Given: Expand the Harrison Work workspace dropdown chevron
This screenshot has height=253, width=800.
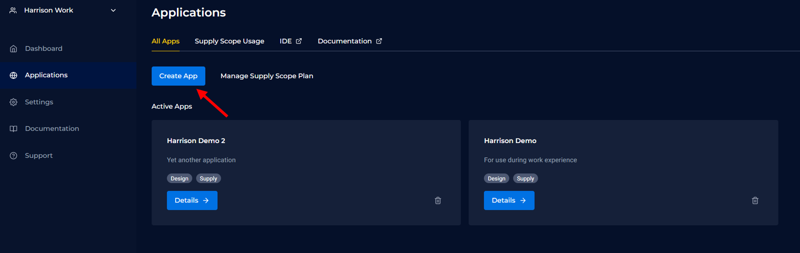Looking at the screenshot, I should tap(113, 10).
